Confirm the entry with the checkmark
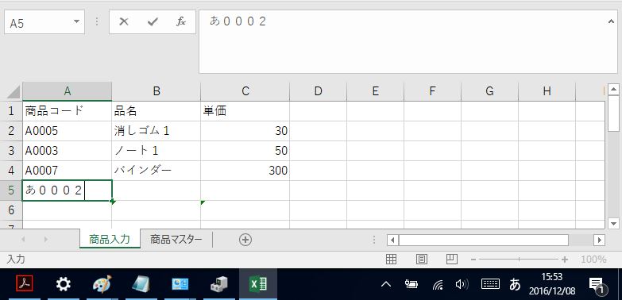 click(153, 21)
